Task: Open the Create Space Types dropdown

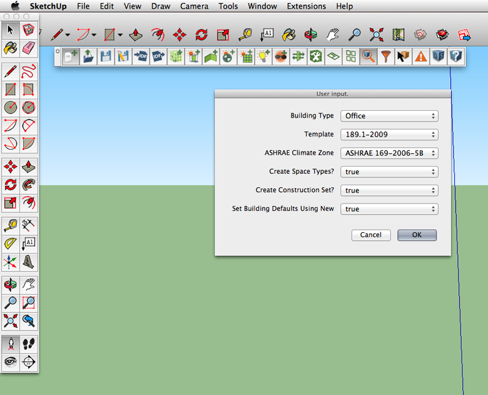Action: tap(389, 172)
